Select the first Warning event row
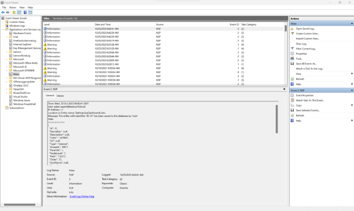Viewport: 354px width, 211px height. [163, 44]
